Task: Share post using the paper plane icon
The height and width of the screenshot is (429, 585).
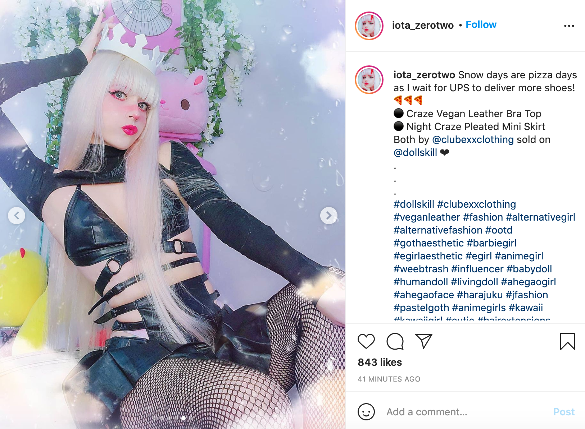Action: click(423, 341)
